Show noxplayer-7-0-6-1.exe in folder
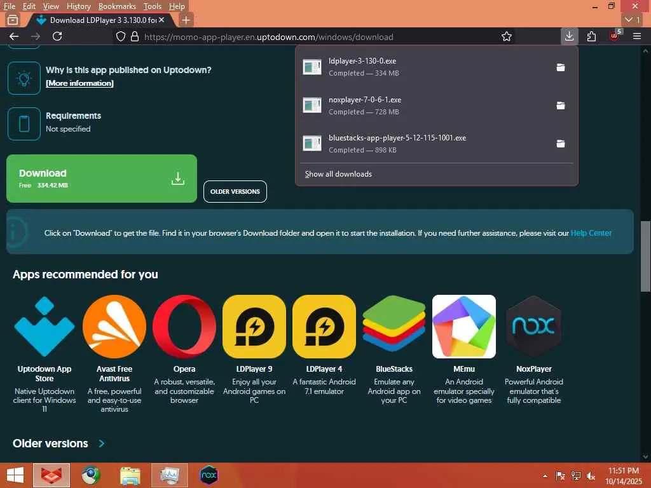Image resolution: width=651 pixels, height=488 pixels. (x=561, y=105)
